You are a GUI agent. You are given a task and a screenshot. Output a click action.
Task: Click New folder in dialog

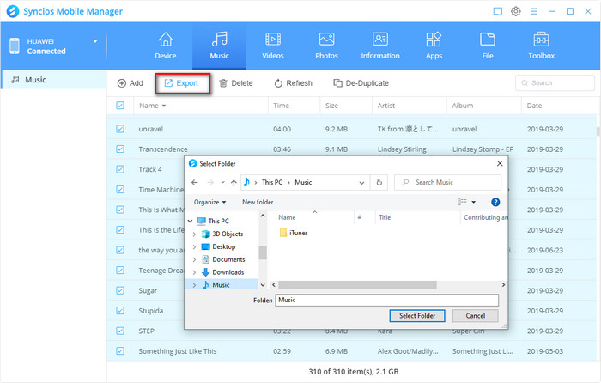258,202
